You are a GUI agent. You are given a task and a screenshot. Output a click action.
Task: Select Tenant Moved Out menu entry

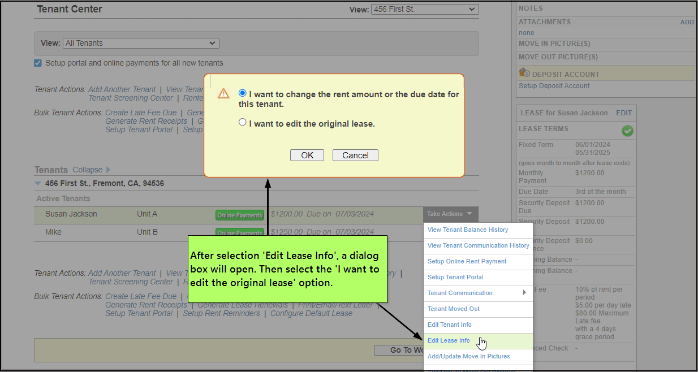[454, 309]
